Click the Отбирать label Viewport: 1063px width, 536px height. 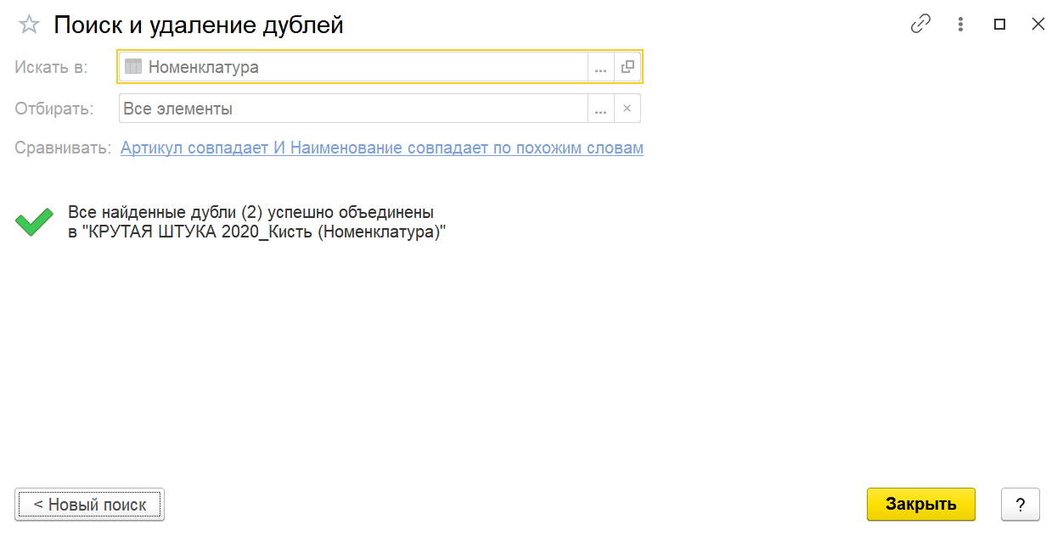tap(54, 109)
